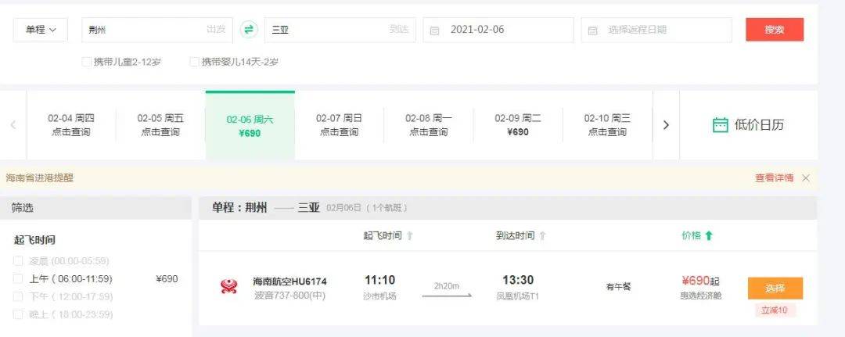The image size is (845, 337).
Task: Toggle 晚上 (18:00-23:59) departure filter
Action: coord(18,314)
